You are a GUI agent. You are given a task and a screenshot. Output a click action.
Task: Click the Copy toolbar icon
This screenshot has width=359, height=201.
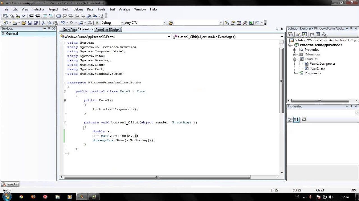(49, 23)
